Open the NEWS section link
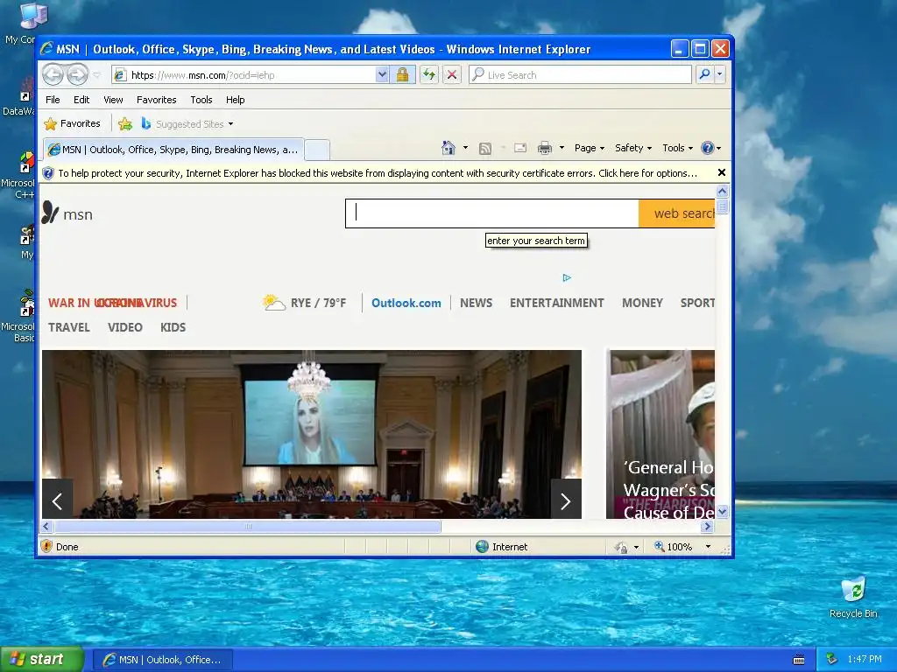The height and width of the screenshot is (672, 897). pyautogui.click(x=476, y=303)
